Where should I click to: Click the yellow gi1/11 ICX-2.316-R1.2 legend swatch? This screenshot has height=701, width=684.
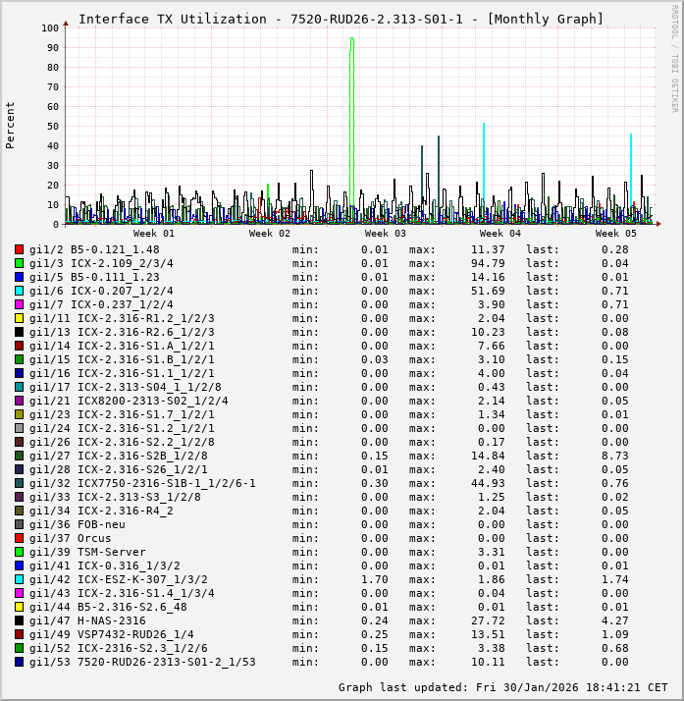tap(19, 318)
